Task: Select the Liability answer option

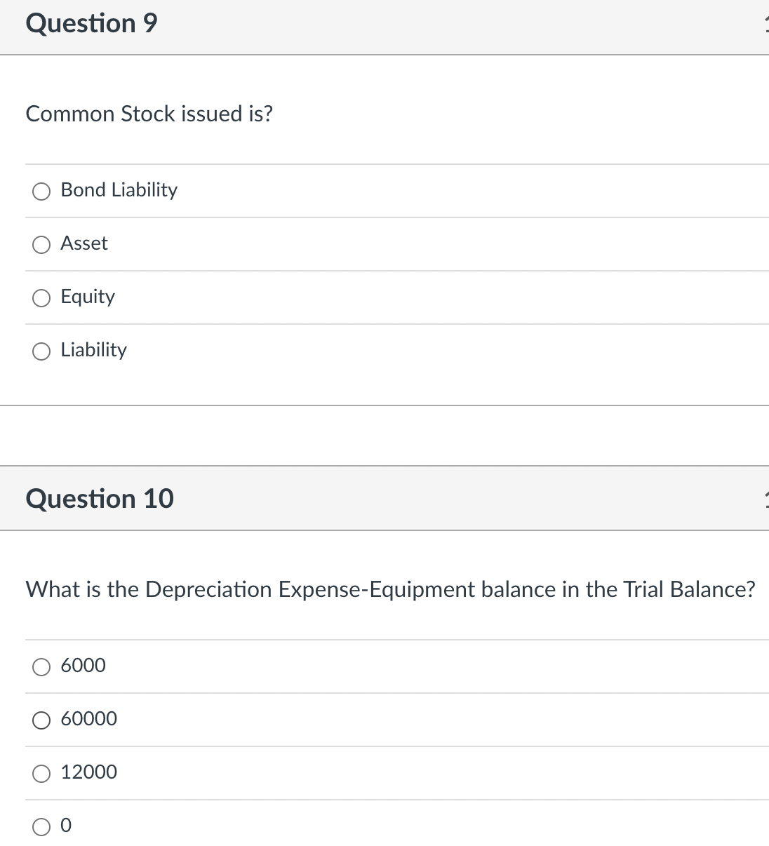Action: click(41, 351)
